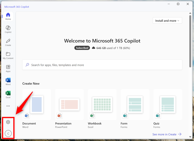Click the search magnifier icon

(27, 65)
